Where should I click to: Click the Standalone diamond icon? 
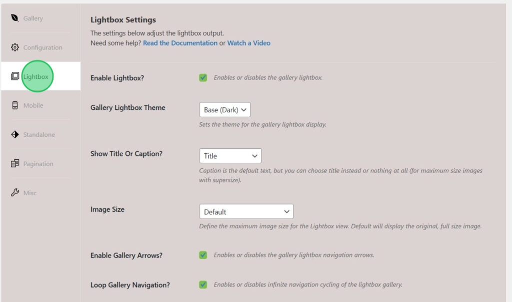point(14,134)
